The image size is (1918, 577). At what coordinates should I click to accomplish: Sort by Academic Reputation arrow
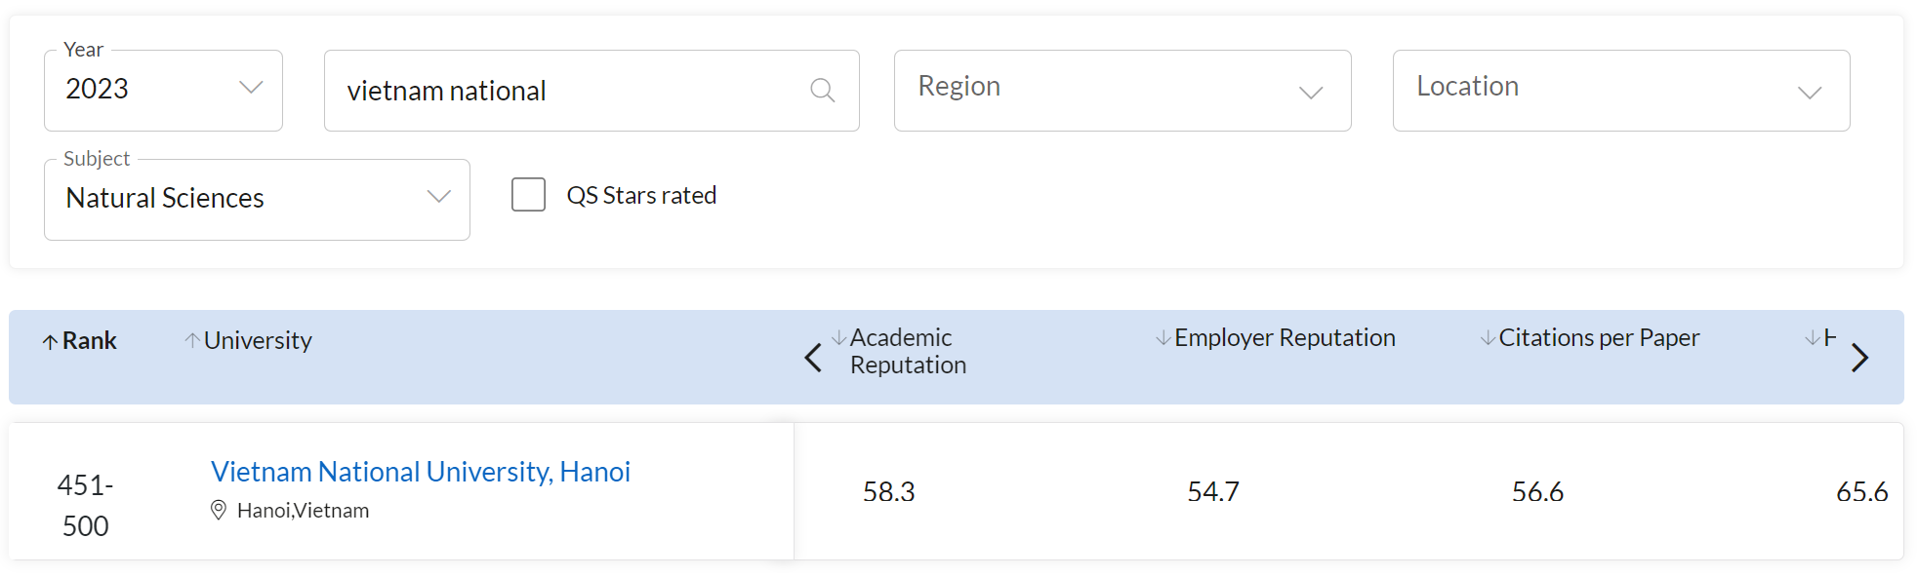coord(838,337)
